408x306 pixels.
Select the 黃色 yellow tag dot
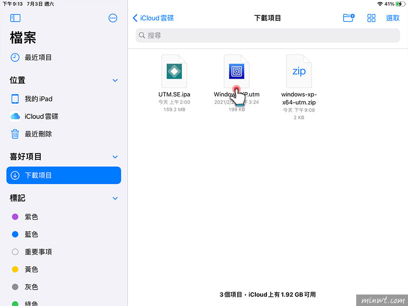[x=15, y=270]
